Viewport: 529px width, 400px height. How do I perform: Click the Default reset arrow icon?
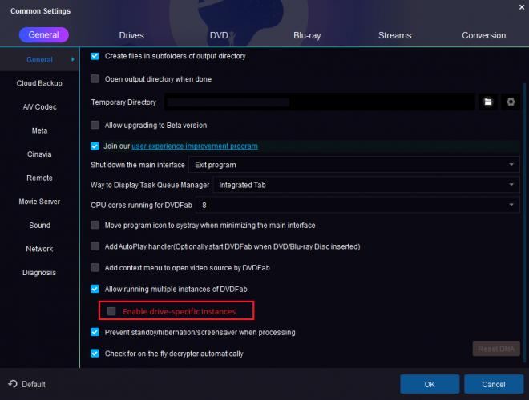coord(13,384)
